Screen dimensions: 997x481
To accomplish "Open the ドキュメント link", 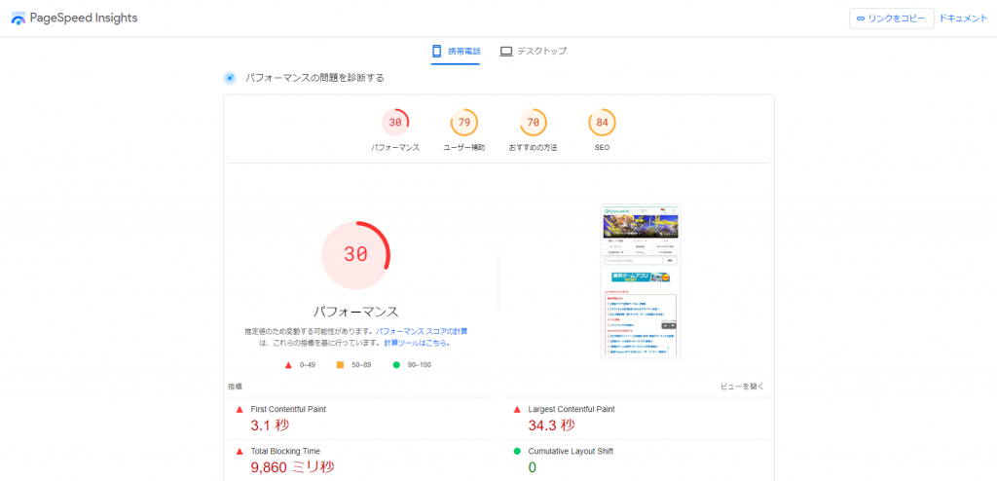I will pyautogui.click(x=963, y=18).
